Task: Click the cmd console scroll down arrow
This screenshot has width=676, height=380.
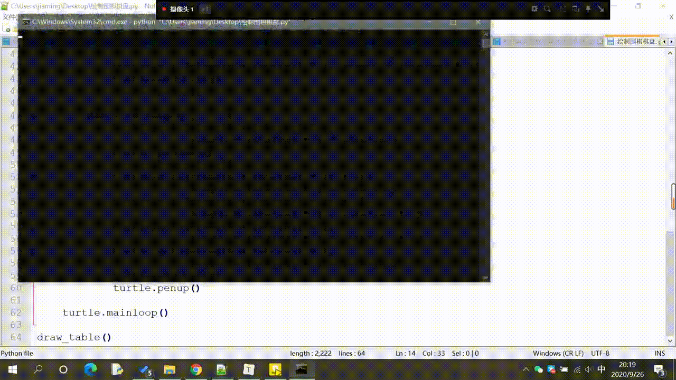Action: point(485,277)
